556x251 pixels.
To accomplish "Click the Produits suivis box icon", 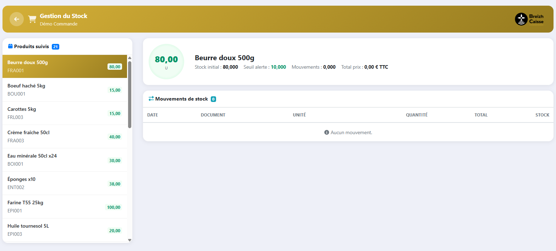I will tap(10, 46).
